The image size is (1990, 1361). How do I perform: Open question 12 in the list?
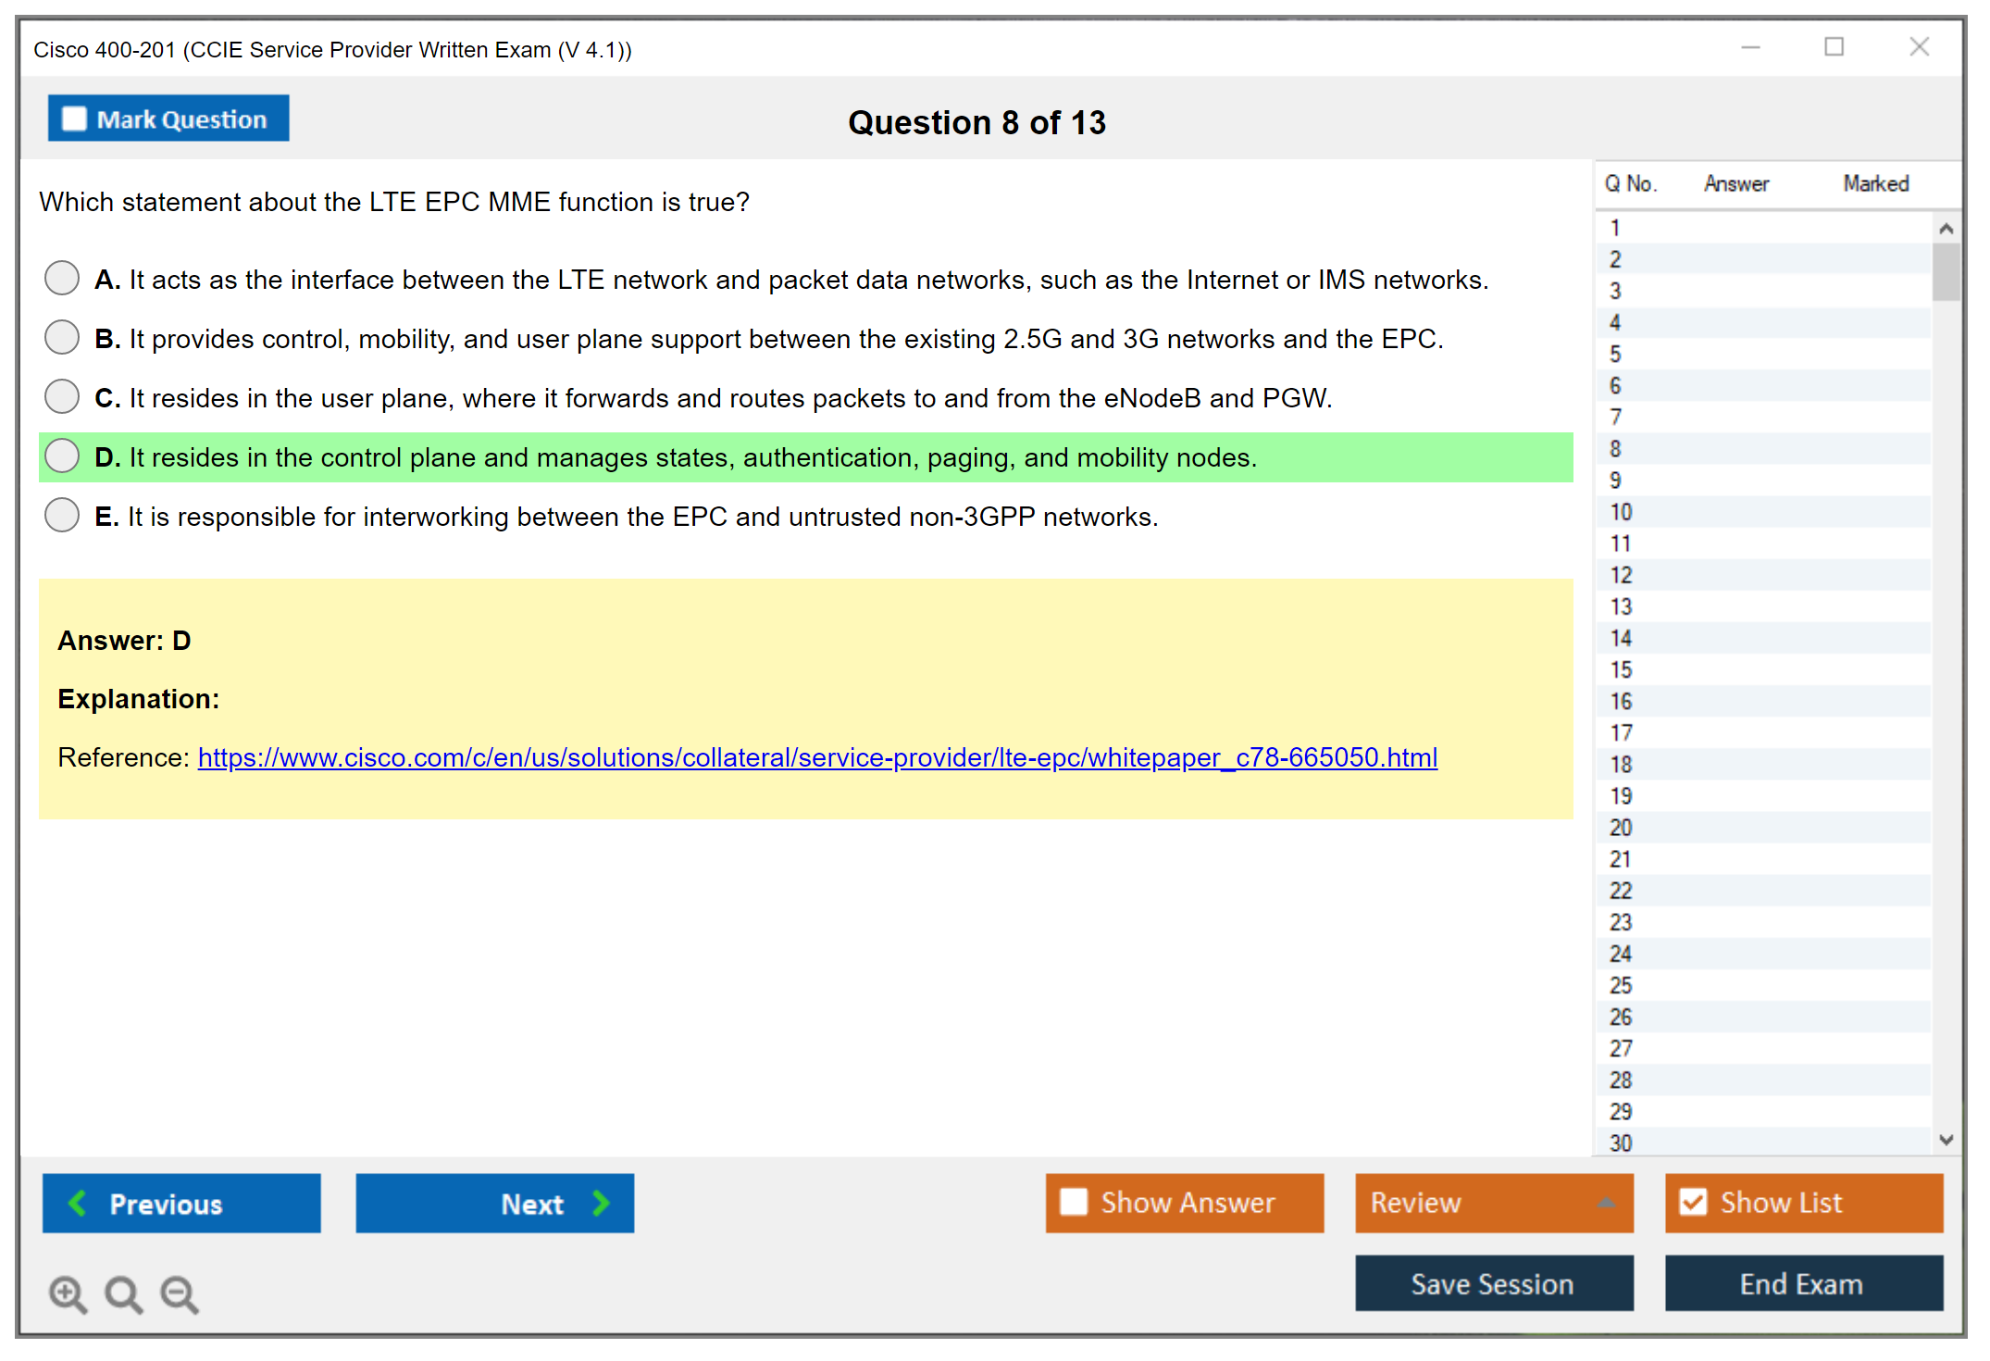[1621, 575]
